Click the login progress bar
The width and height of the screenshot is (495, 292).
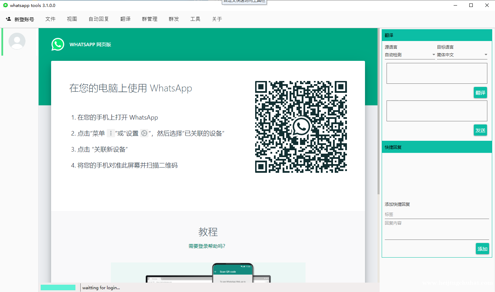pos(58,287)
